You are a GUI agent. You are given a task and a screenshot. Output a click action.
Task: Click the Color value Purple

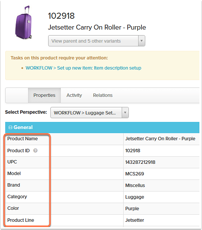coord(132,209)
